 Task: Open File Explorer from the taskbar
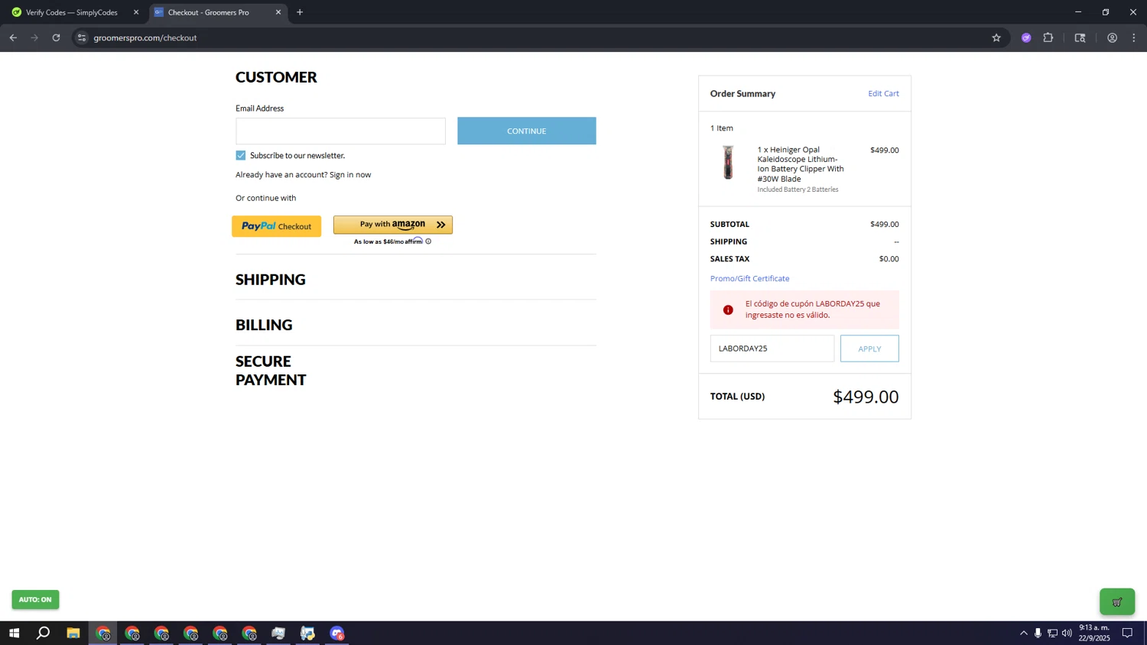73,633
